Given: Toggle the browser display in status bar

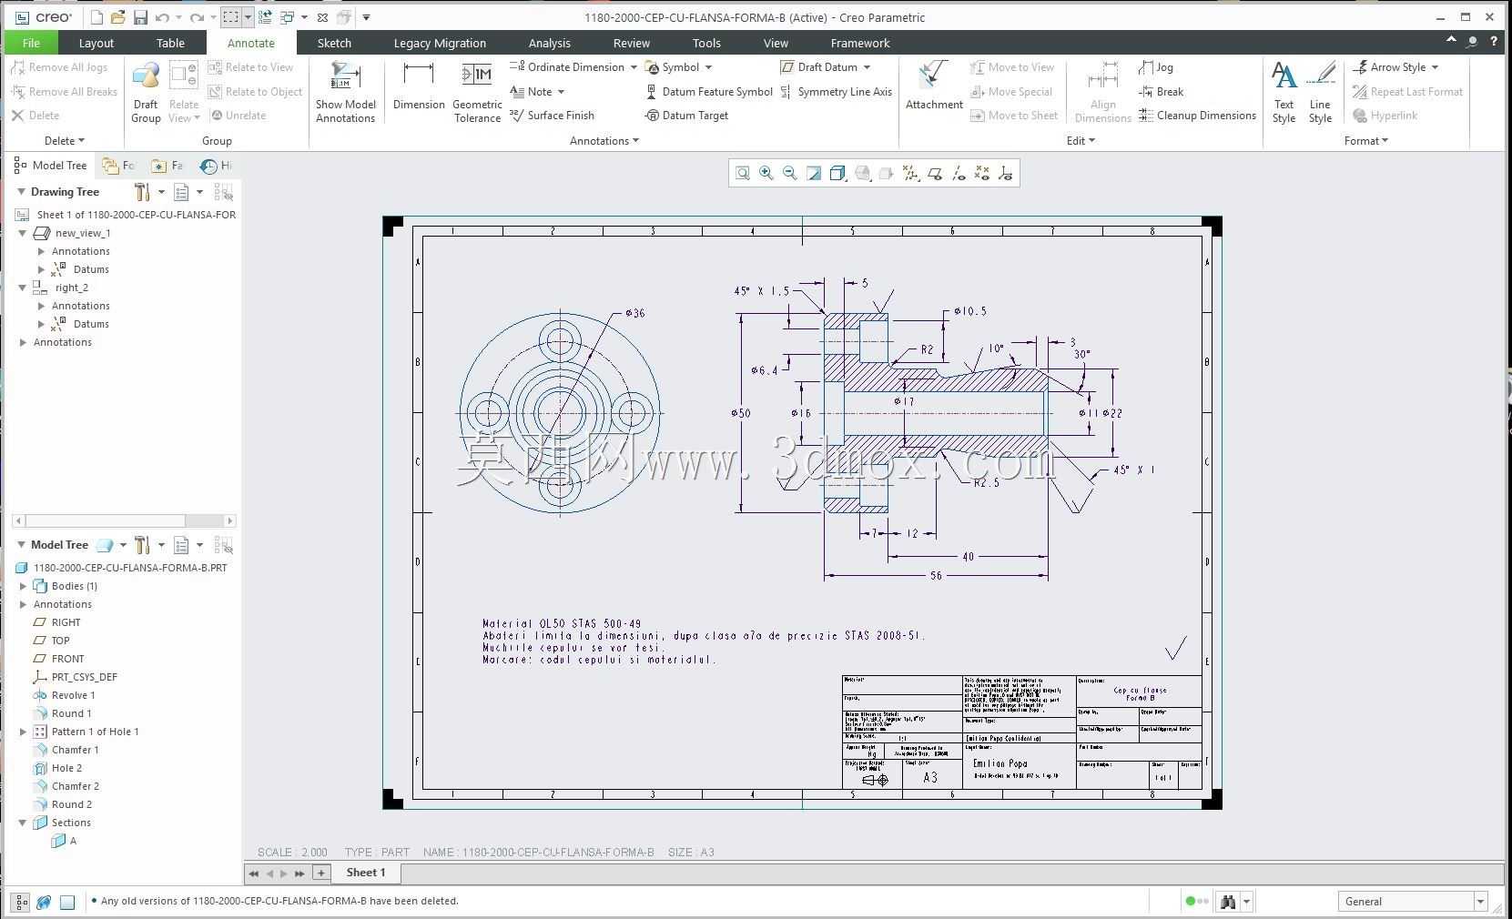Looking at the screenshot, I should coord(44,902).
